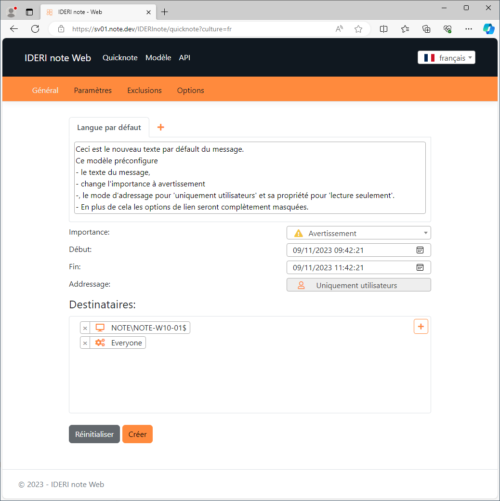This screenshot has height=501, width=500.
Task: Switch to Général tab
Action: (45, 91)
